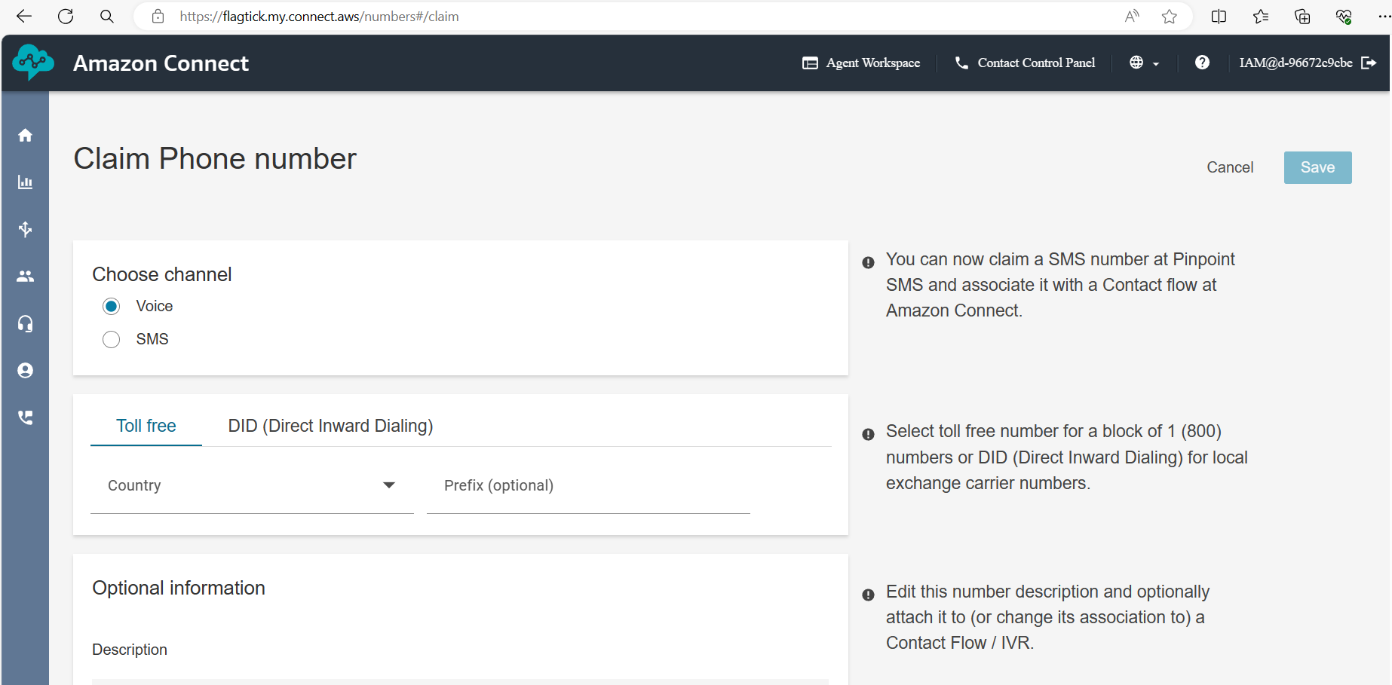Open Contact Control Panel link
The image size is (1392, 685).
[1025, 63]
